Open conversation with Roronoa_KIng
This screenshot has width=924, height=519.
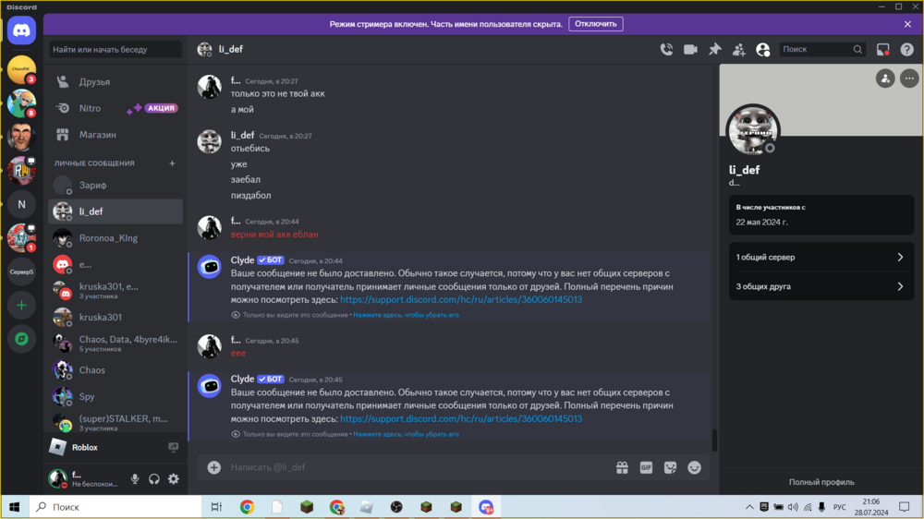[x=115, y=238]
